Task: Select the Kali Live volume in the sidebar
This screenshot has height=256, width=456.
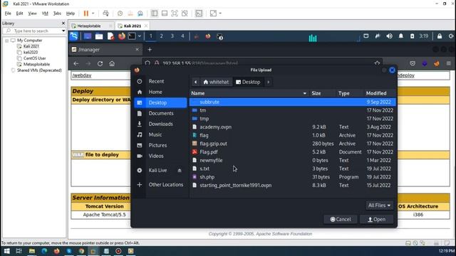Action: point(157,171)
